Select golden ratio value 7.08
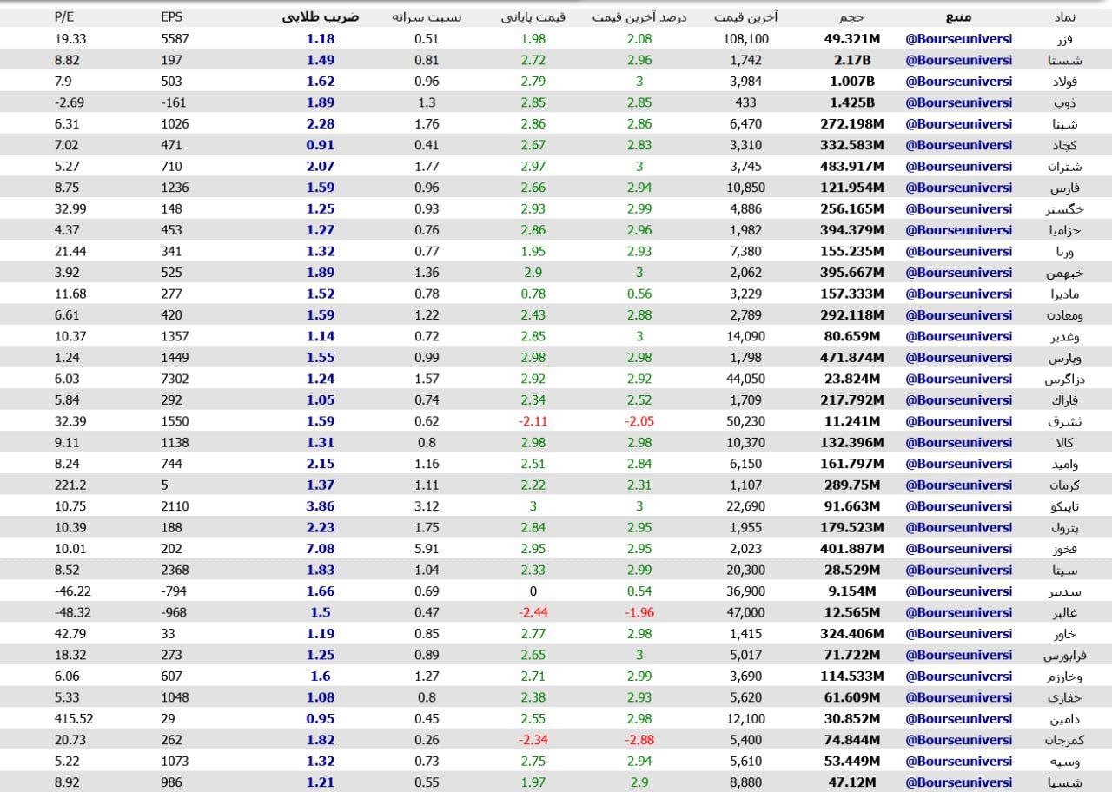 coord(320,549)
